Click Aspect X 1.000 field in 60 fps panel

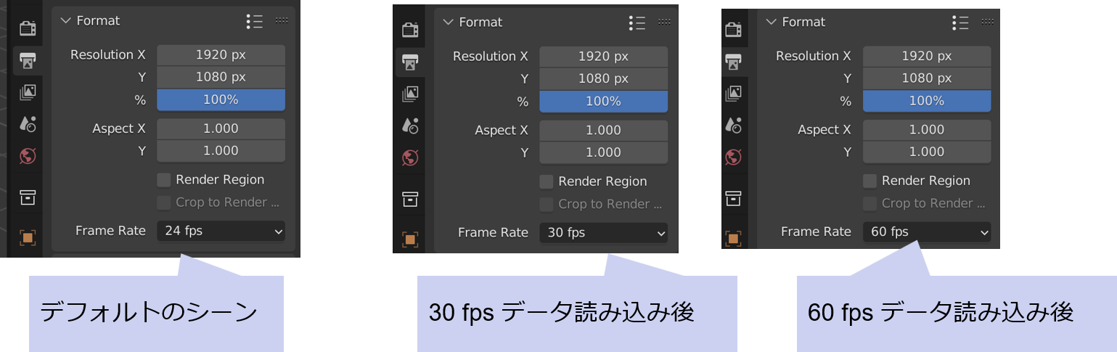[927, 129]
